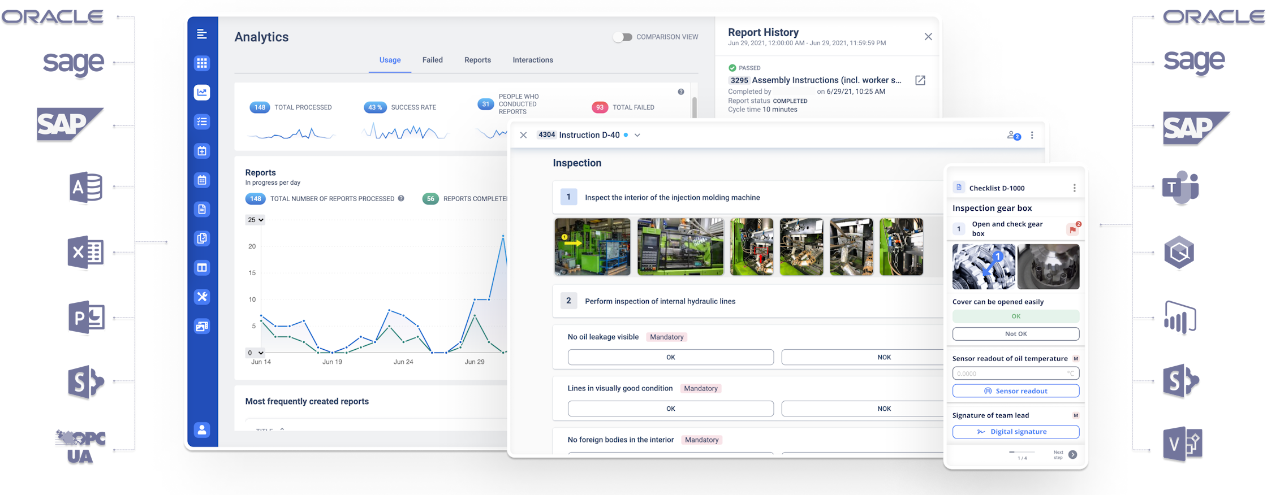Open the single document icon in the sidebar

(x=202, y=209)
